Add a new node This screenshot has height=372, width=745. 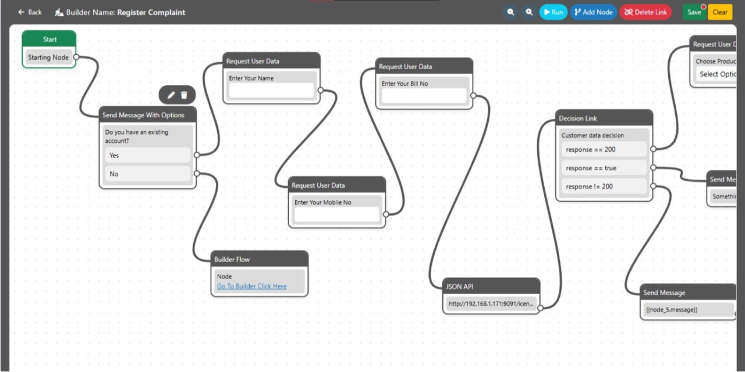point(593,12)
